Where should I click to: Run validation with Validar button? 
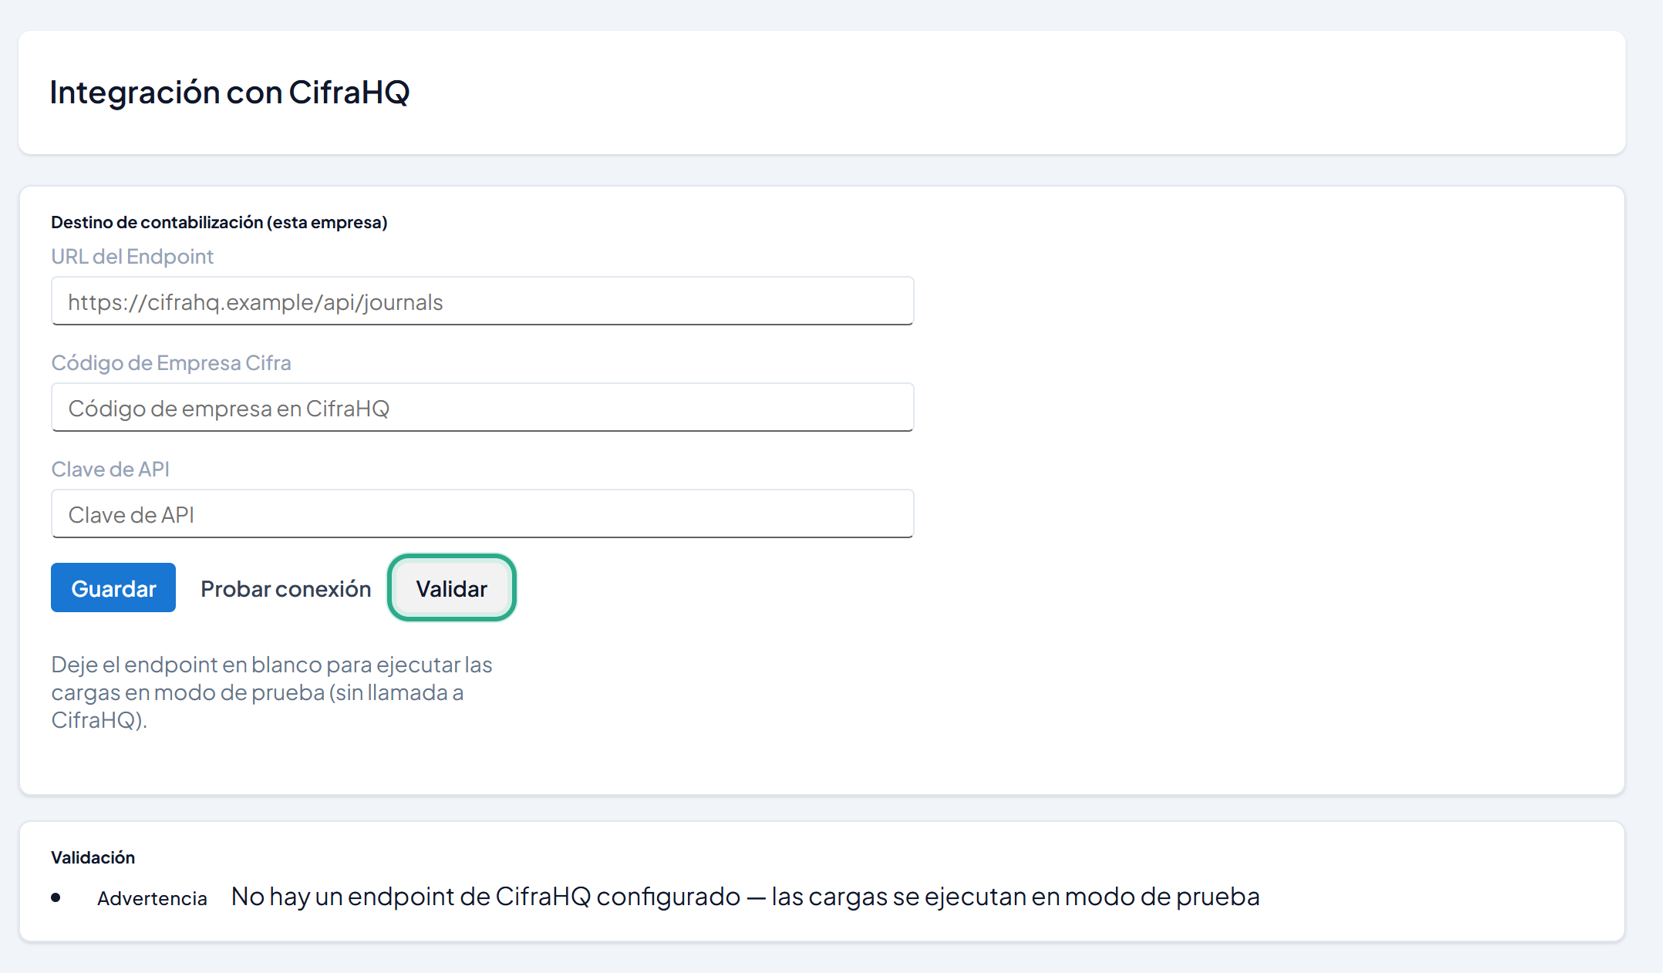(x=451, y=588)
